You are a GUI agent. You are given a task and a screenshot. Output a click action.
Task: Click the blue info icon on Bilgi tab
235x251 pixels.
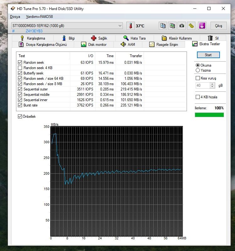tap(64, 38)
